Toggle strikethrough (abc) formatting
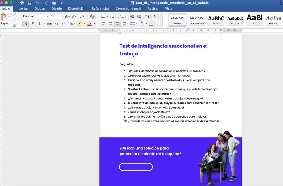The height and width of the screenshot is (186, 283). point(49,23)
